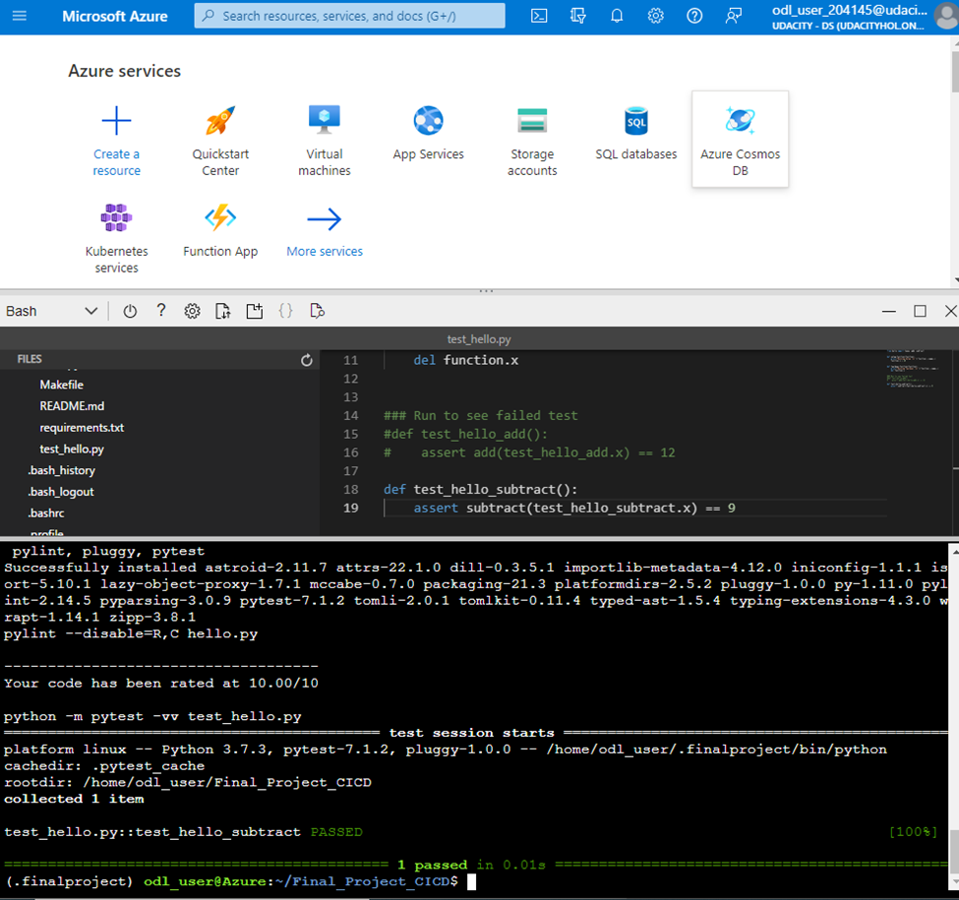Open the Azure portal hamburger menu
This screenshot has width=959, height=900.
[20, 16]
